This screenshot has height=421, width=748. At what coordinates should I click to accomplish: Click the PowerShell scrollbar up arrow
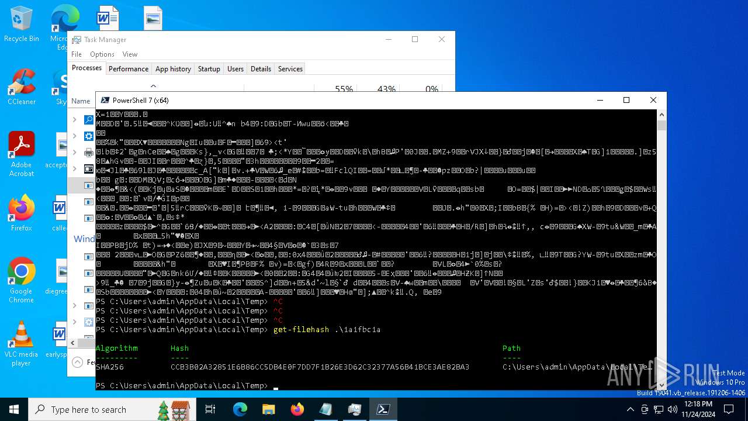662,115
